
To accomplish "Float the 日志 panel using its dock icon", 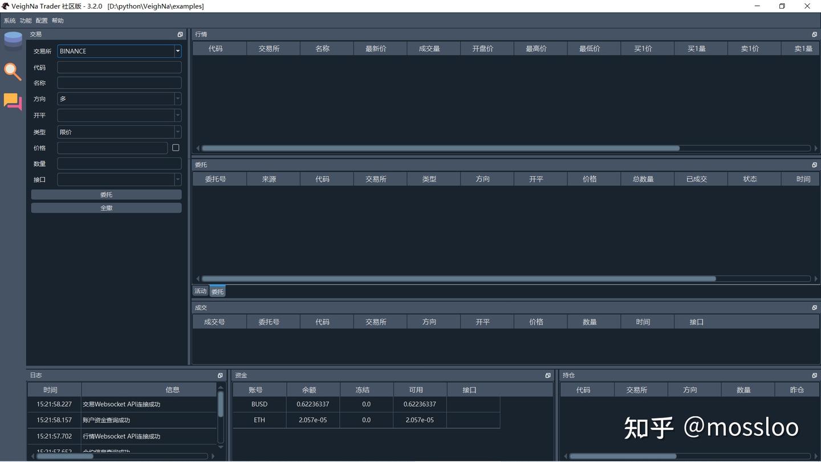I will coord(220,375).
